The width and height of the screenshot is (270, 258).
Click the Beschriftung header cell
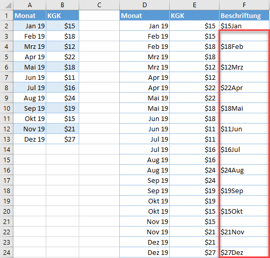244,15
